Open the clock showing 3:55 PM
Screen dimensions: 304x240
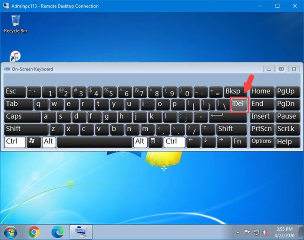[x=284, y=233]
